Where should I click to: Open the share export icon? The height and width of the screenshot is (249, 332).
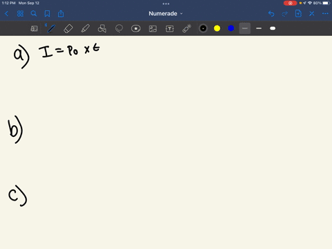[x=61, y=14]
